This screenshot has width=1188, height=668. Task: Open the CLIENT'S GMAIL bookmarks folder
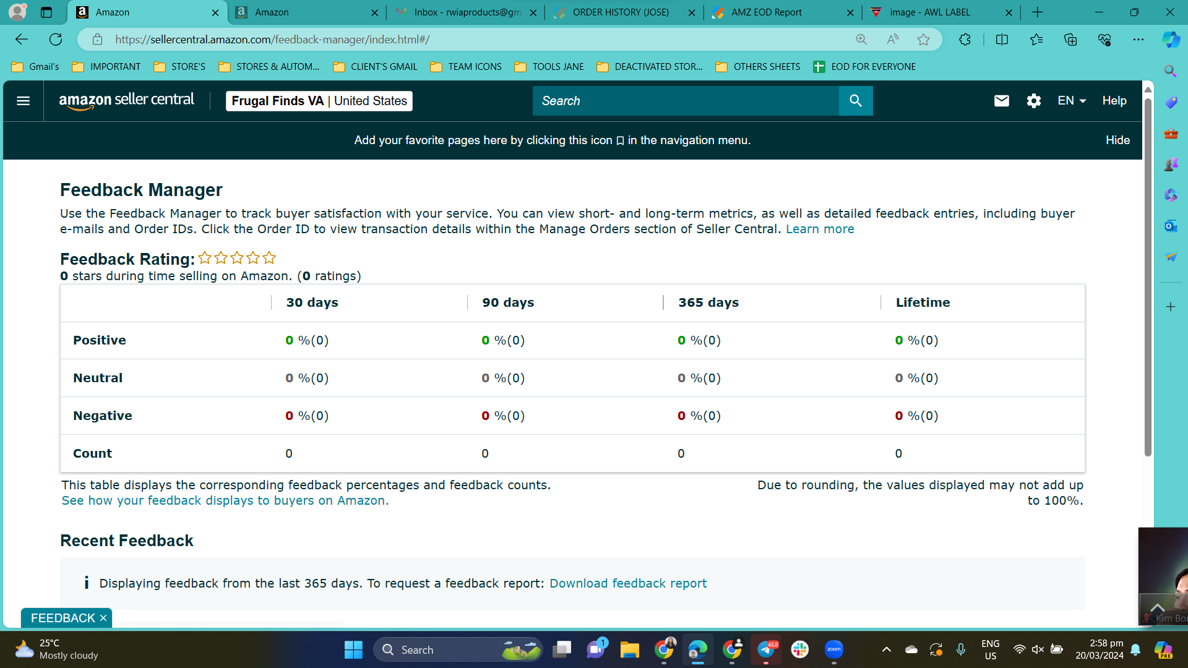click(x=375, y=67)
